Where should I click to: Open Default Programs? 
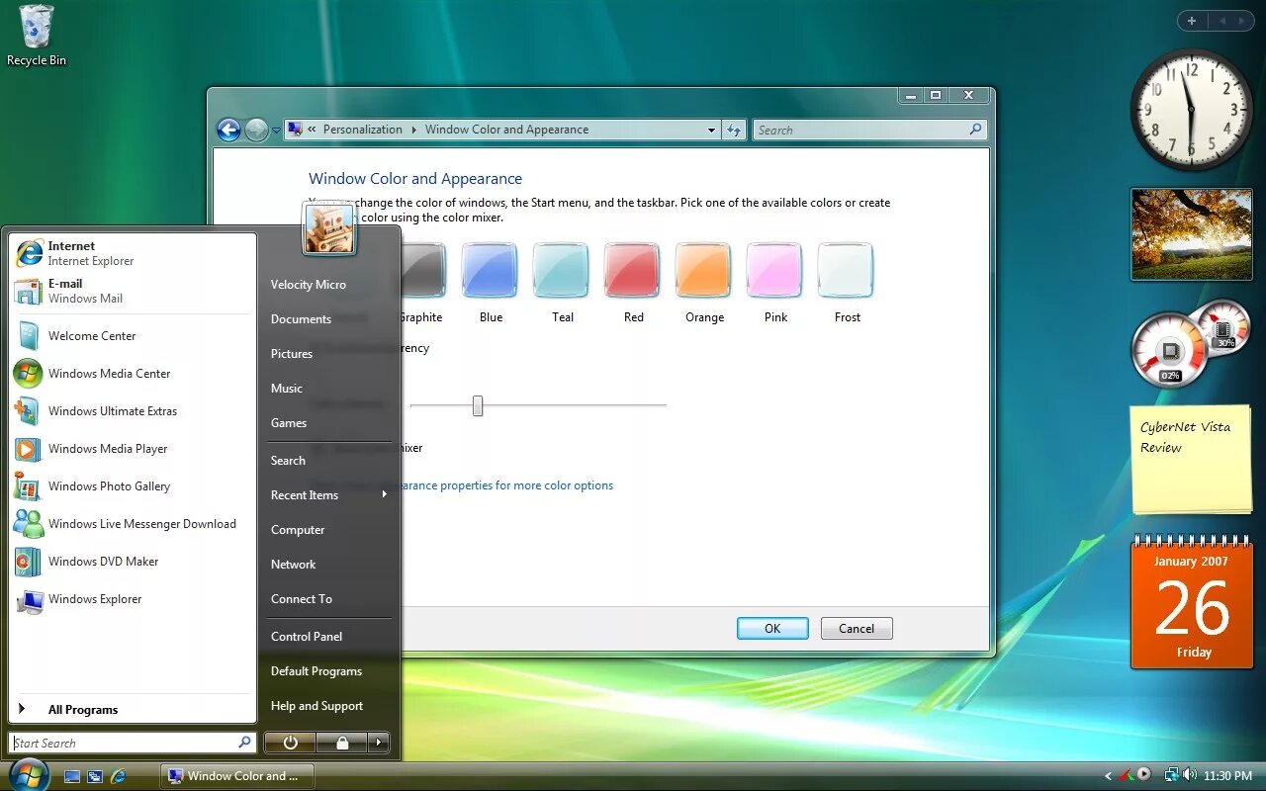pos(329,671)
